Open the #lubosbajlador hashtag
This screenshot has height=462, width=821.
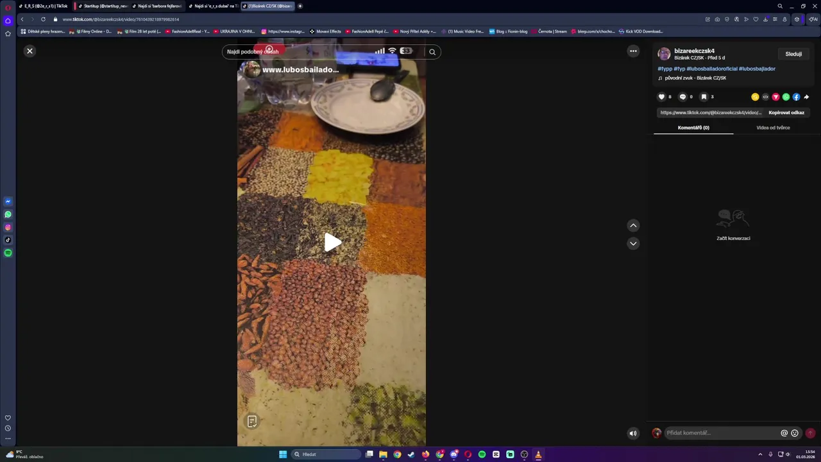[x=757, y=69]
